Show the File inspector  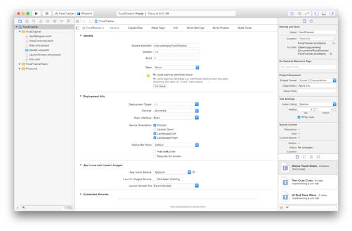304,21
